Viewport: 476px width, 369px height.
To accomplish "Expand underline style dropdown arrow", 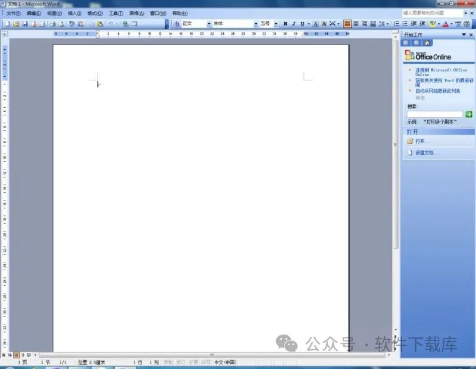I will pos(309,24).
